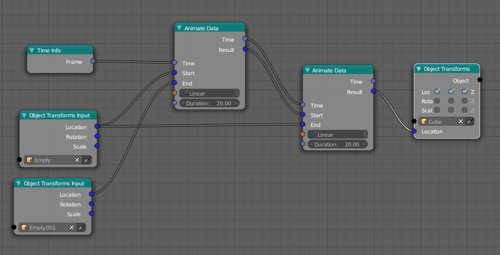Select the Time Info node header
Image resolution: width=500 pixels, height=255 pixels.
60,50
